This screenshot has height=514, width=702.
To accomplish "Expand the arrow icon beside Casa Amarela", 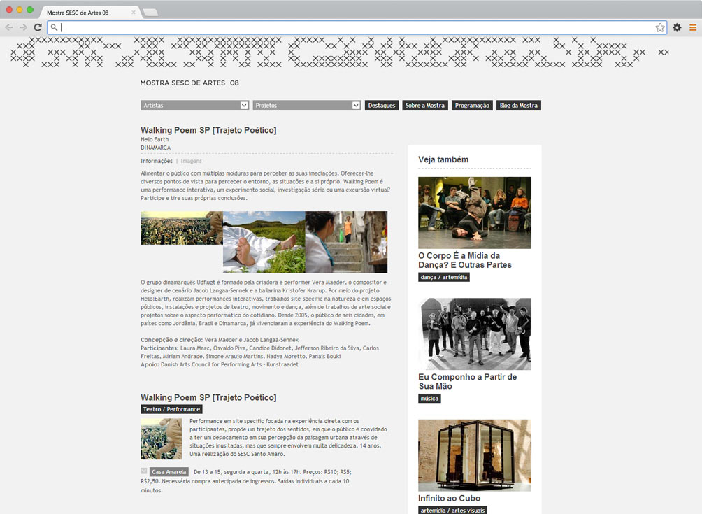I will click(x=144, y=471).
